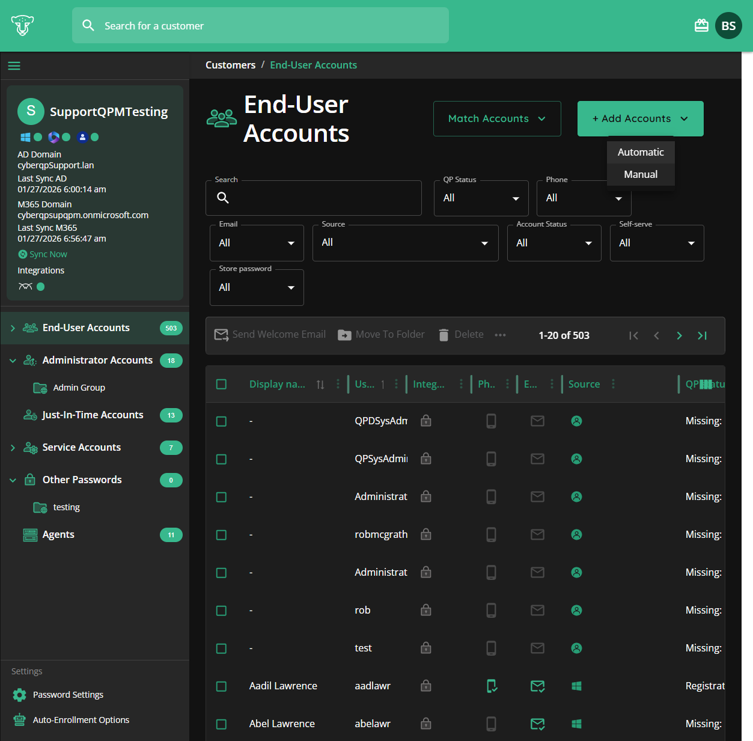Click email icon in abelawr row
Screen dimensions: 753x741
coord(538,724)
